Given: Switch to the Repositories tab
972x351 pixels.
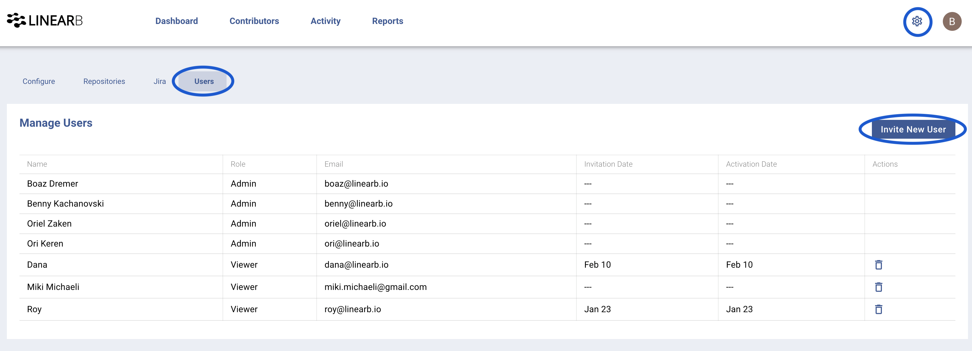Looking at the screenshot, I should point(104,81).
